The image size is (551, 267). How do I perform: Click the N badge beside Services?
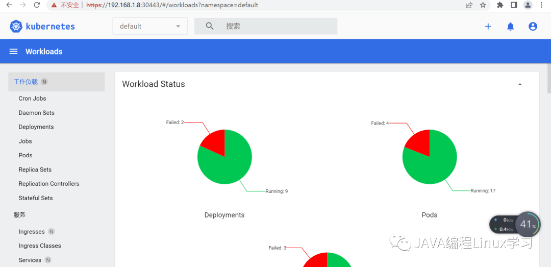click(x=48, y=260)
